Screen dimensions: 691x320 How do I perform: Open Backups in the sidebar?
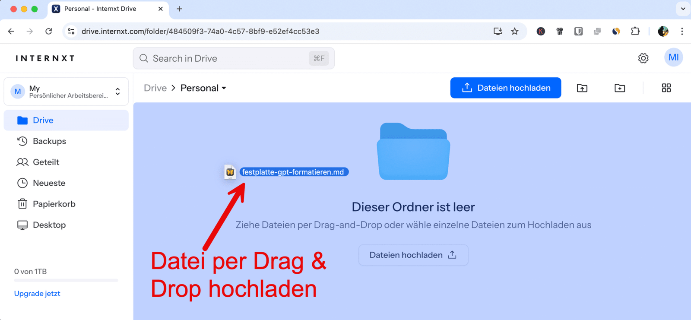pos(66,141)
